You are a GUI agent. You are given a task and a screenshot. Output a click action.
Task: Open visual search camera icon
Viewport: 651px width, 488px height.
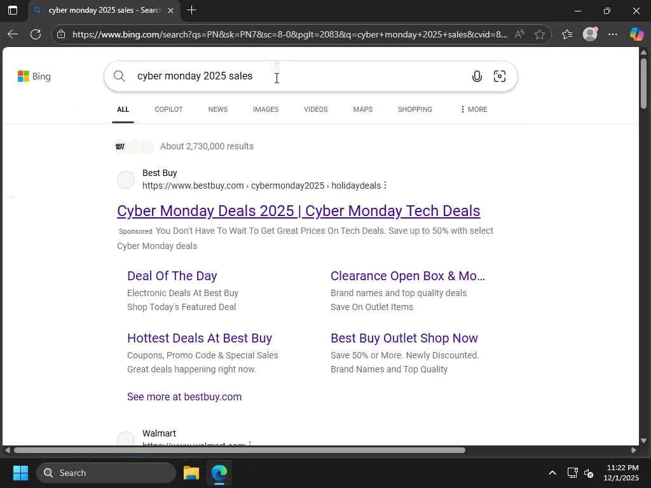500,76
